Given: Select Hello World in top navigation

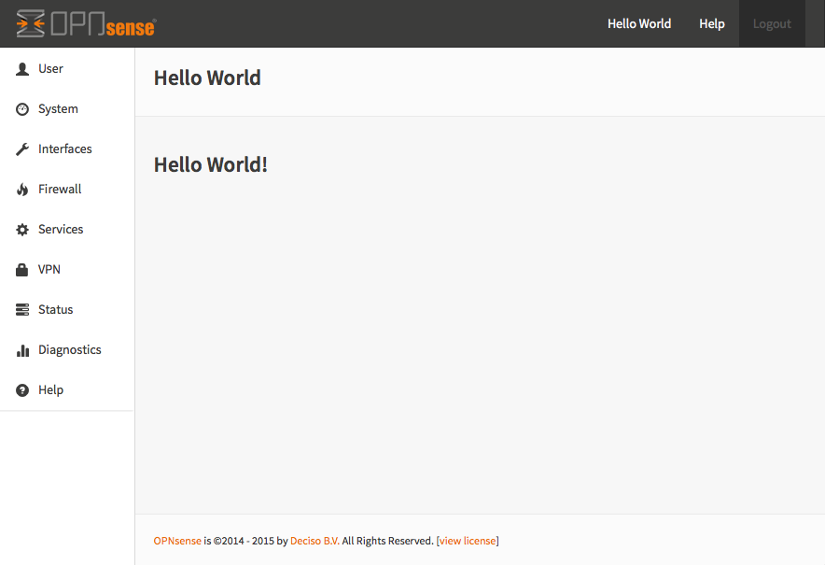Looking at the screenshot, I should pyautogui.click(x=639, y=23).
